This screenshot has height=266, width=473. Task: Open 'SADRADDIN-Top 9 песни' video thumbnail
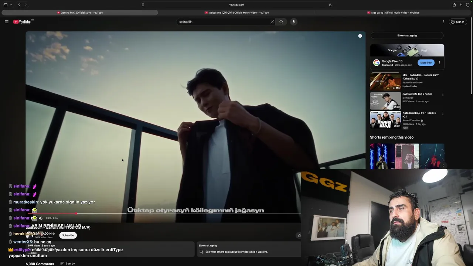(x=385, y=100)
